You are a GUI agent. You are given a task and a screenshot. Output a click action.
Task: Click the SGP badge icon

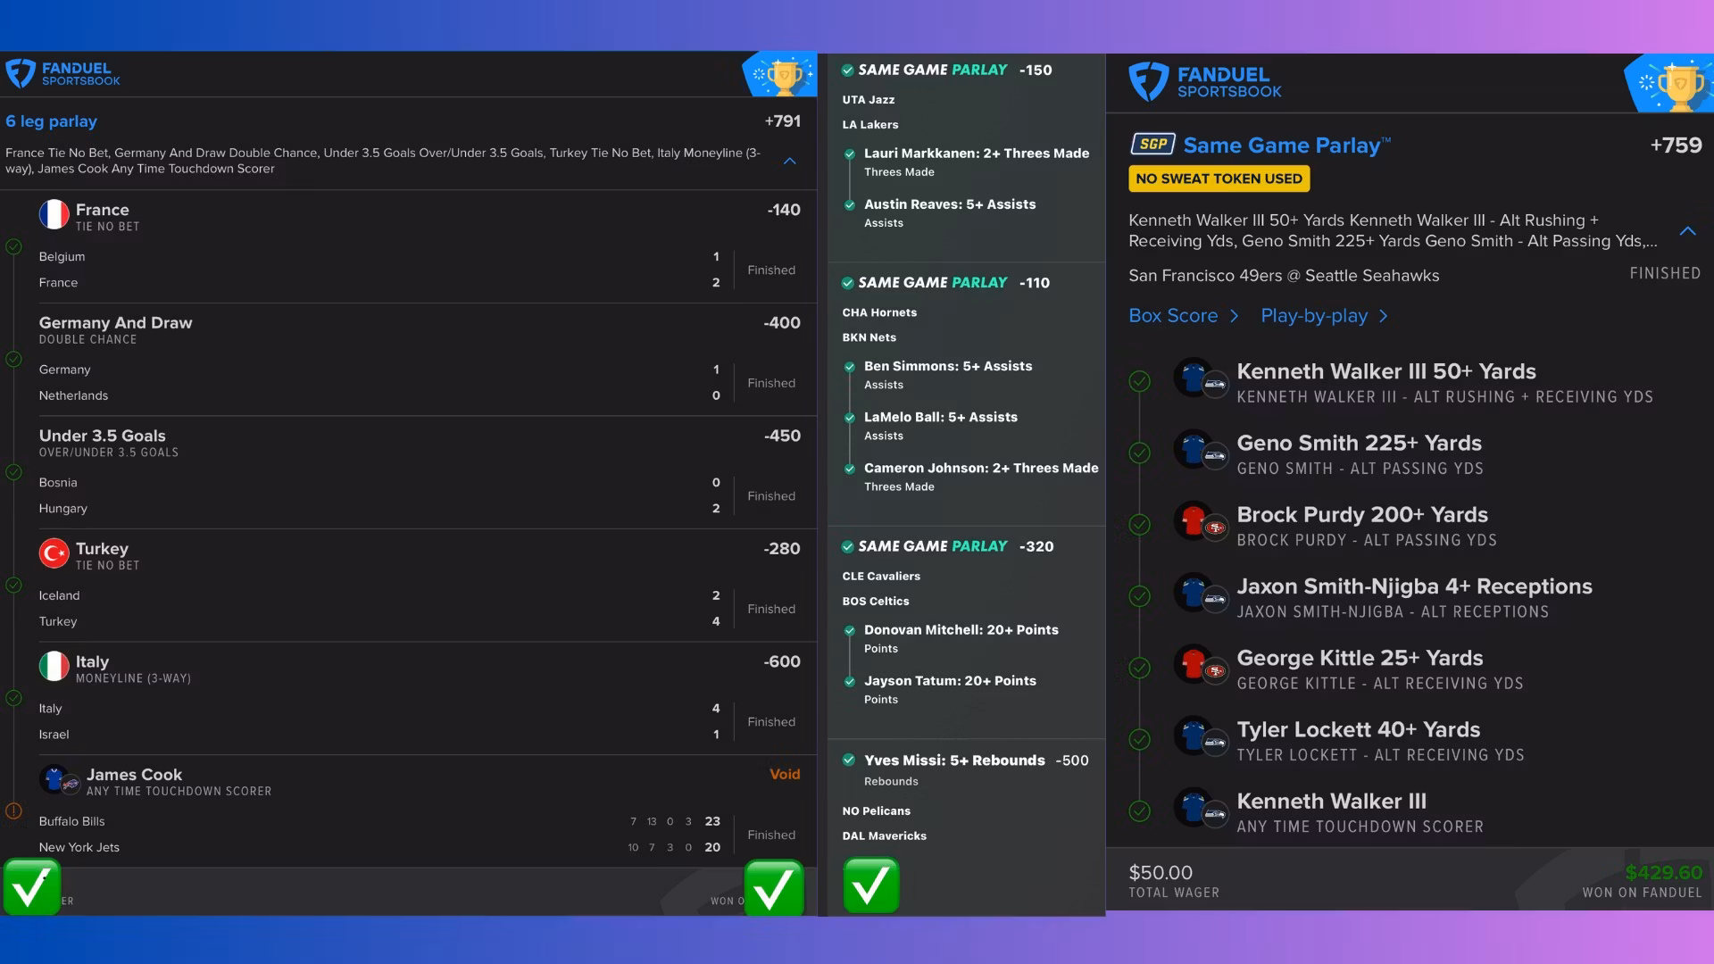click(1152, 145)
